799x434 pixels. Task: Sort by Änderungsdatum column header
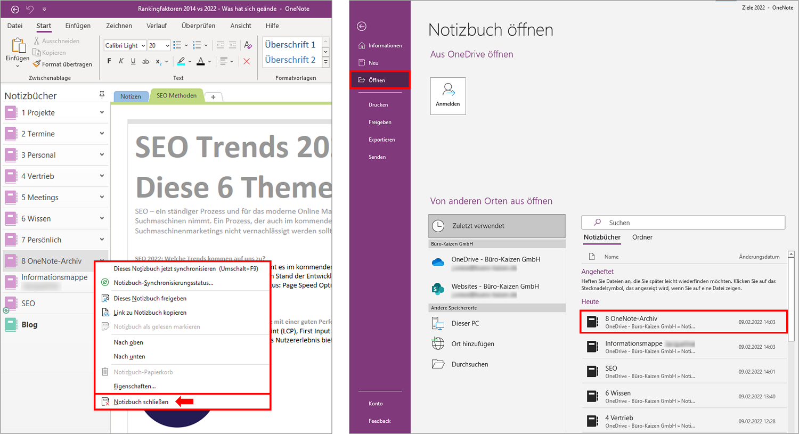click(x=759, y=257)
